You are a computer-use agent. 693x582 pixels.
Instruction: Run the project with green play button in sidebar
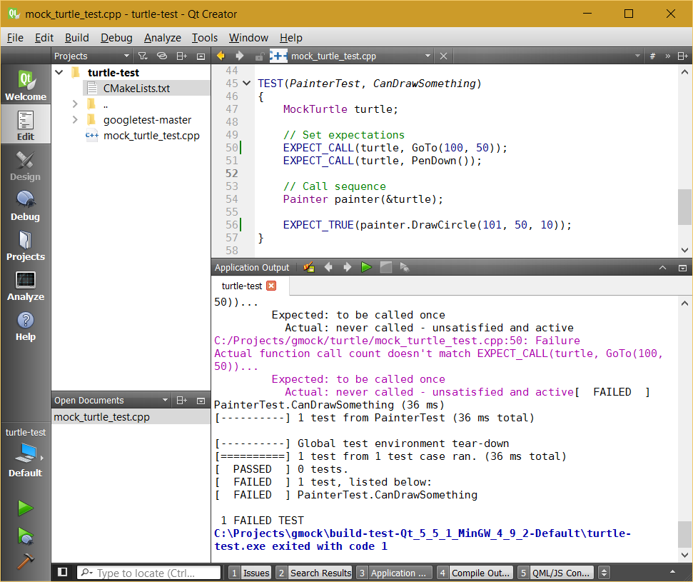click(26, 508)
